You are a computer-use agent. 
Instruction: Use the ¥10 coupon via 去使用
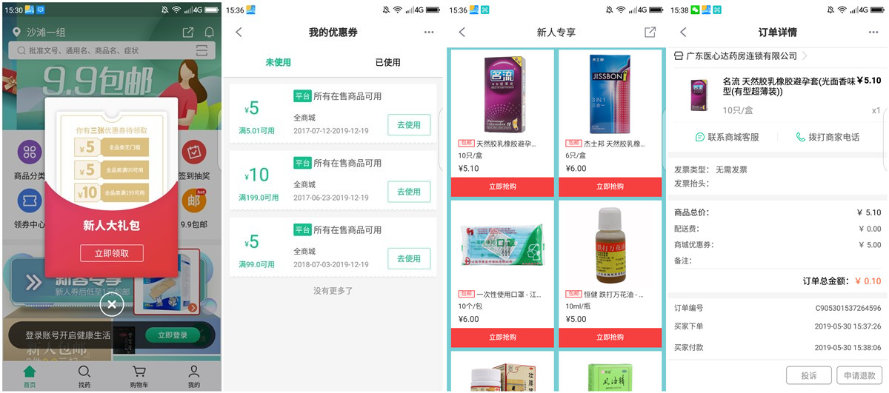[409, 192]
